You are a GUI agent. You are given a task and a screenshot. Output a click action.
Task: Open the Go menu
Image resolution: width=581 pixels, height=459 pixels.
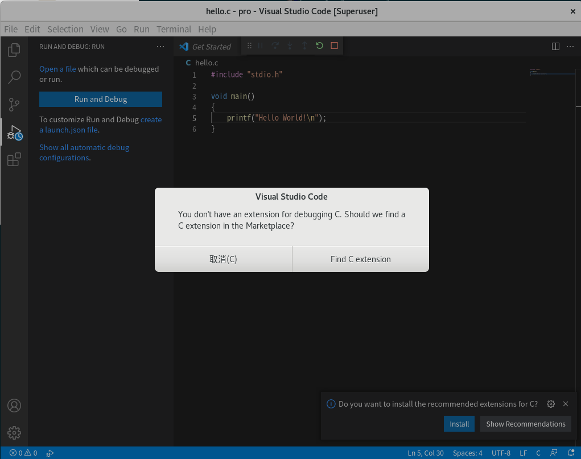(x=121, y=29)
